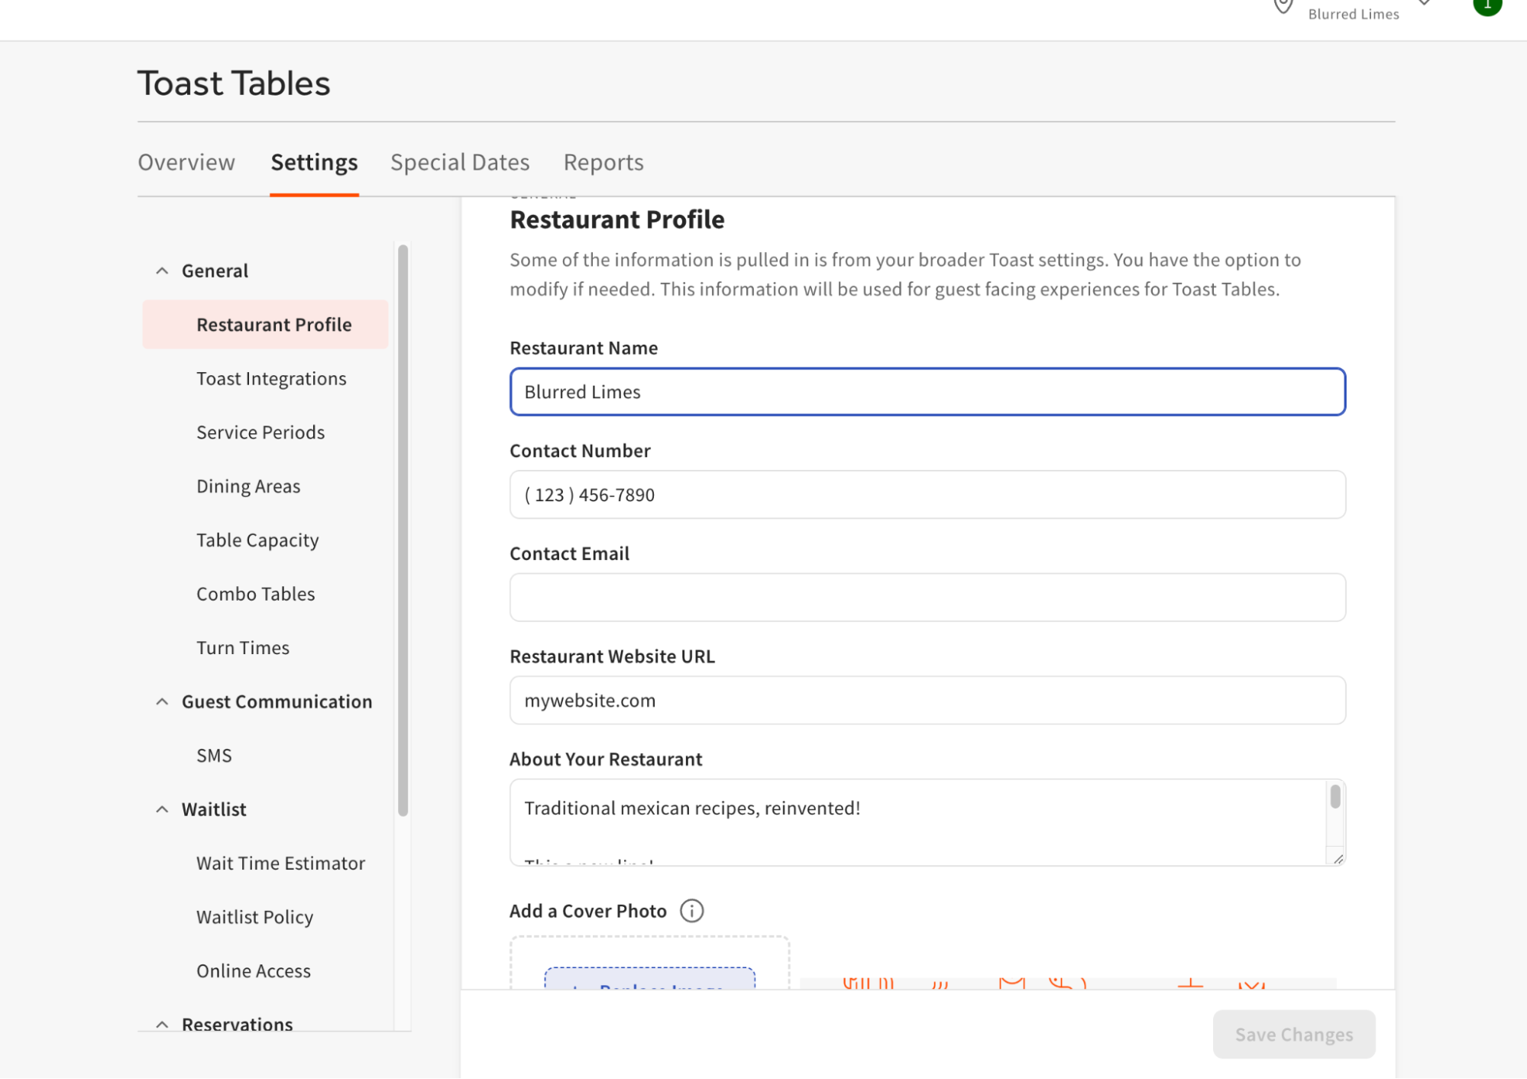Viewport: 1527px width, 1079px height.
Task: View the Reports tab
Action: [x=603, y=162]
